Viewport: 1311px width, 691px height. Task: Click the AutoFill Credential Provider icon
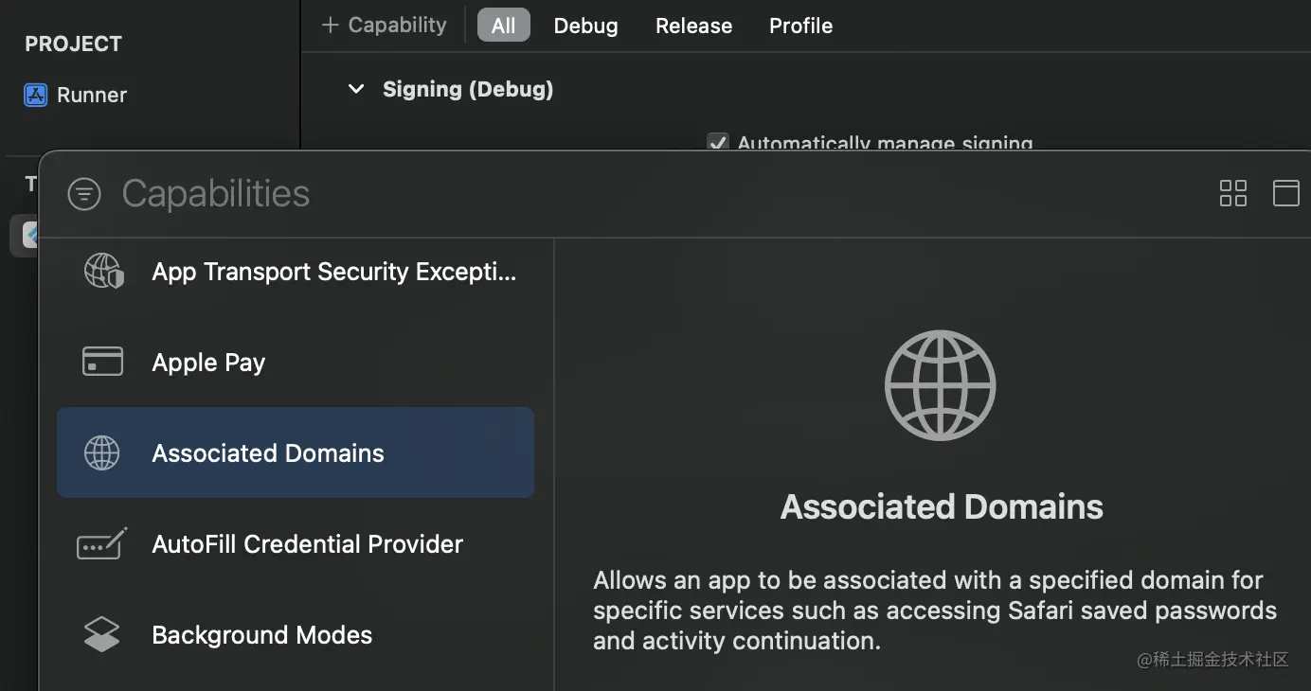pyautogui.click(x=101, y=543)
